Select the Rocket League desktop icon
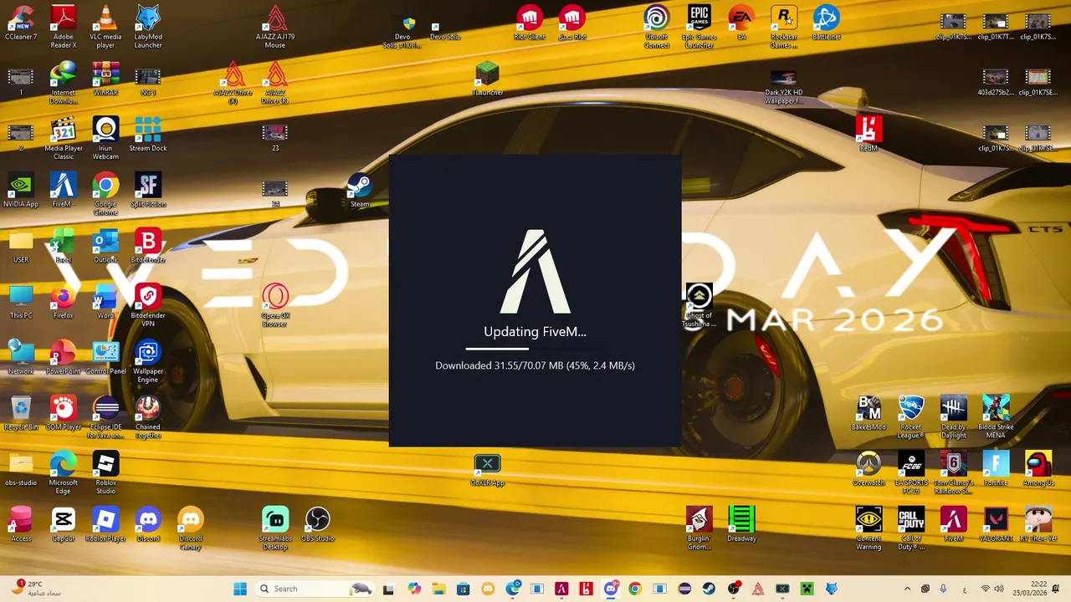The height and width of the screenshot is (602, 1071). (x=910, y=418)
